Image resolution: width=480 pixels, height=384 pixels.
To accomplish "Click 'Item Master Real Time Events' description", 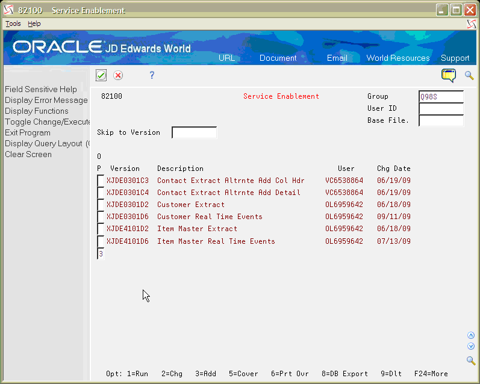I will point(216,241).
